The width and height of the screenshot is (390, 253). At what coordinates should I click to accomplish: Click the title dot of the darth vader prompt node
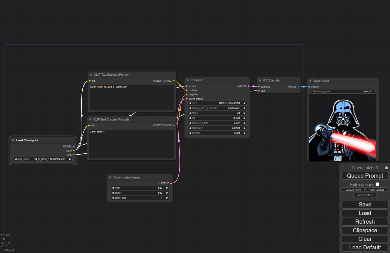coord(91,75)
